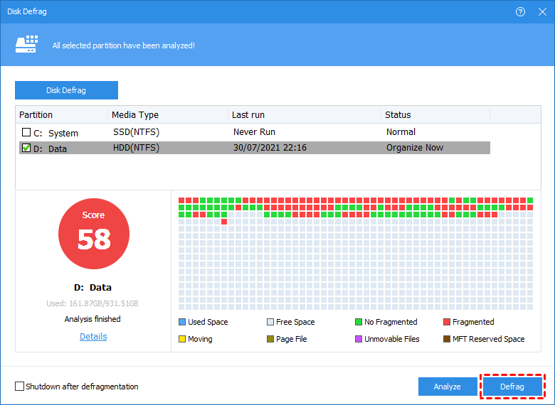Uncheck the D: Data partition checkbox
The height and width of the screenshot is (405, 555).
pos(26,148)
